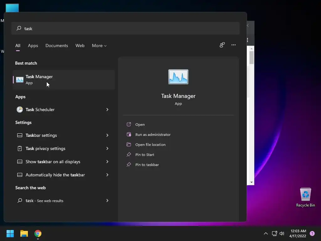Open Task privacy settings result
The height and width of the screenshot is (241, 321).
tap(64, 148)
